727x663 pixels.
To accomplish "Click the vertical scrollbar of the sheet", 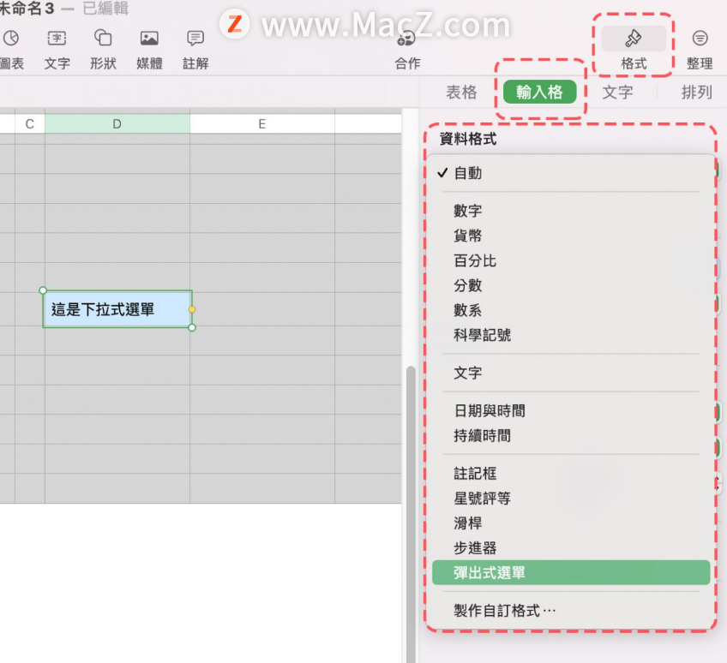I will click(411, 514).
